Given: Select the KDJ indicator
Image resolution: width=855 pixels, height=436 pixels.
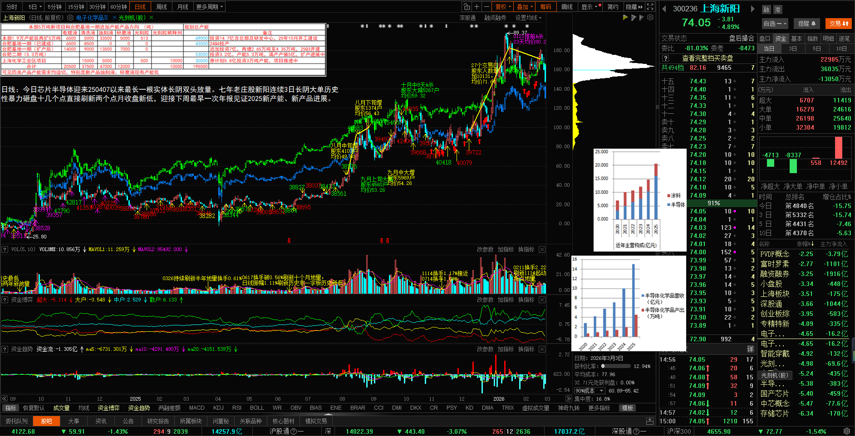Looking at the screenshot, I should click(219, 408).
